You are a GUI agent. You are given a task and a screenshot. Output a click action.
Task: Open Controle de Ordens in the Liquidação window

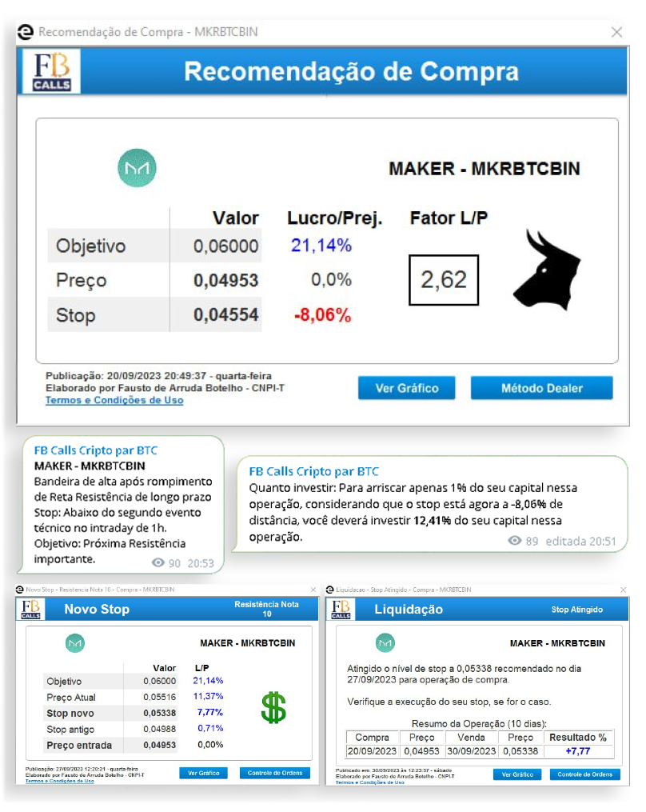pos(585,774)
